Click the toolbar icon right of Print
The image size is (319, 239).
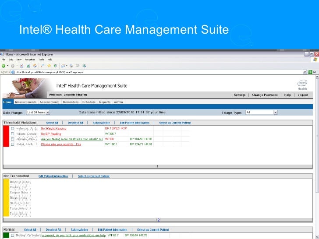pos(78,66)
